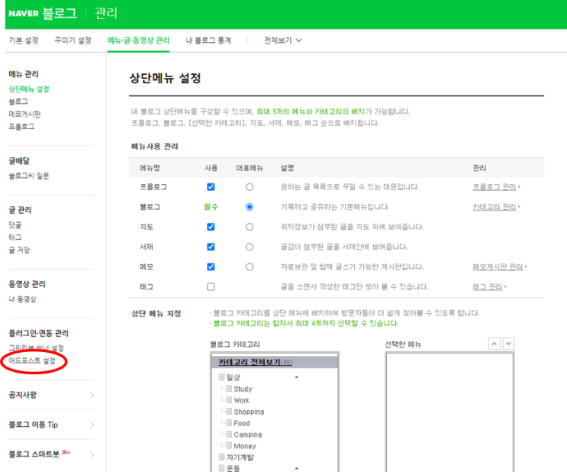Uncheck 메모 사용 checkbox
Screen dimensions: 567x472
point(211,267)
